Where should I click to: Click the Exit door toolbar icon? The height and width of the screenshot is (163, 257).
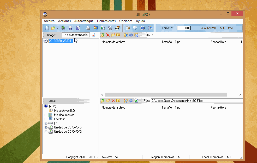point(150,28)
